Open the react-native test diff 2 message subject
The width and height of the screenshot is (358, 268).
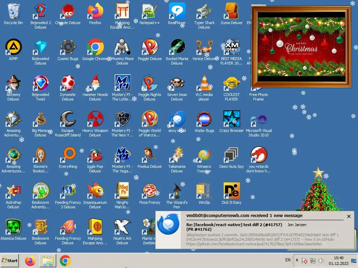coord(234,227)
